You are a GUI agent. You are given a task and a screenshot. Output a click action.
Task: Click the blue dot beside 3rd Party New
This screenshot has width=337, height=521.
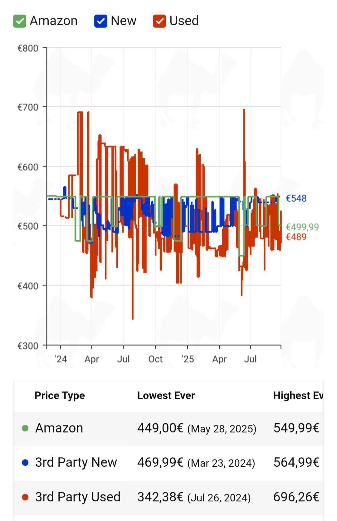25,463
